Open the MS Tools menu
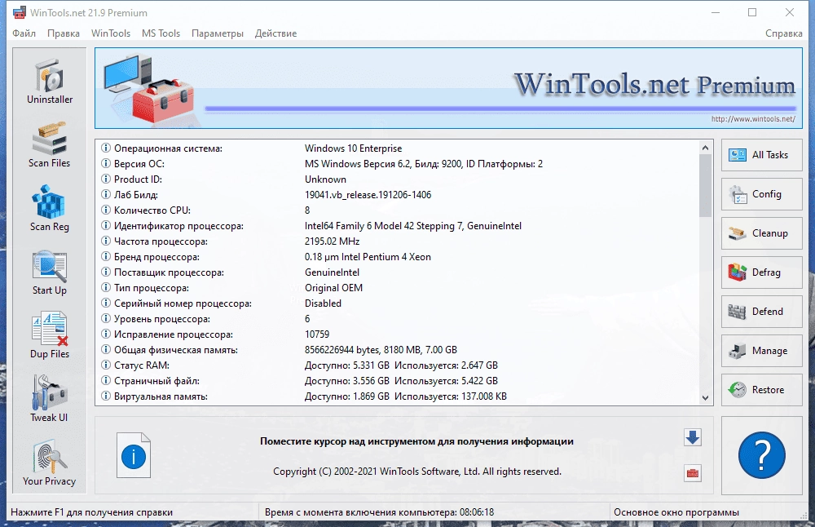 (161, 33)
